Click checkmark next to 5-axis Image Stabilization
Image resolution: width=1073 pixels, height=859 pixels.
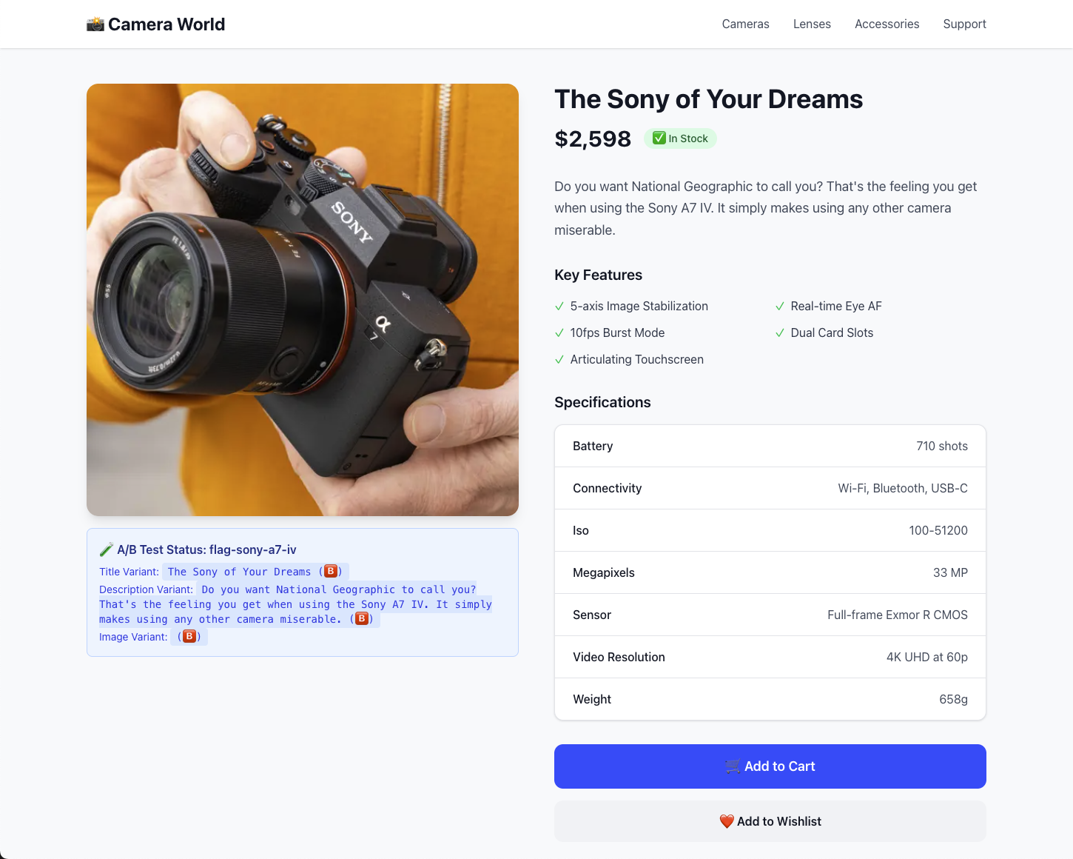point(559,307)
